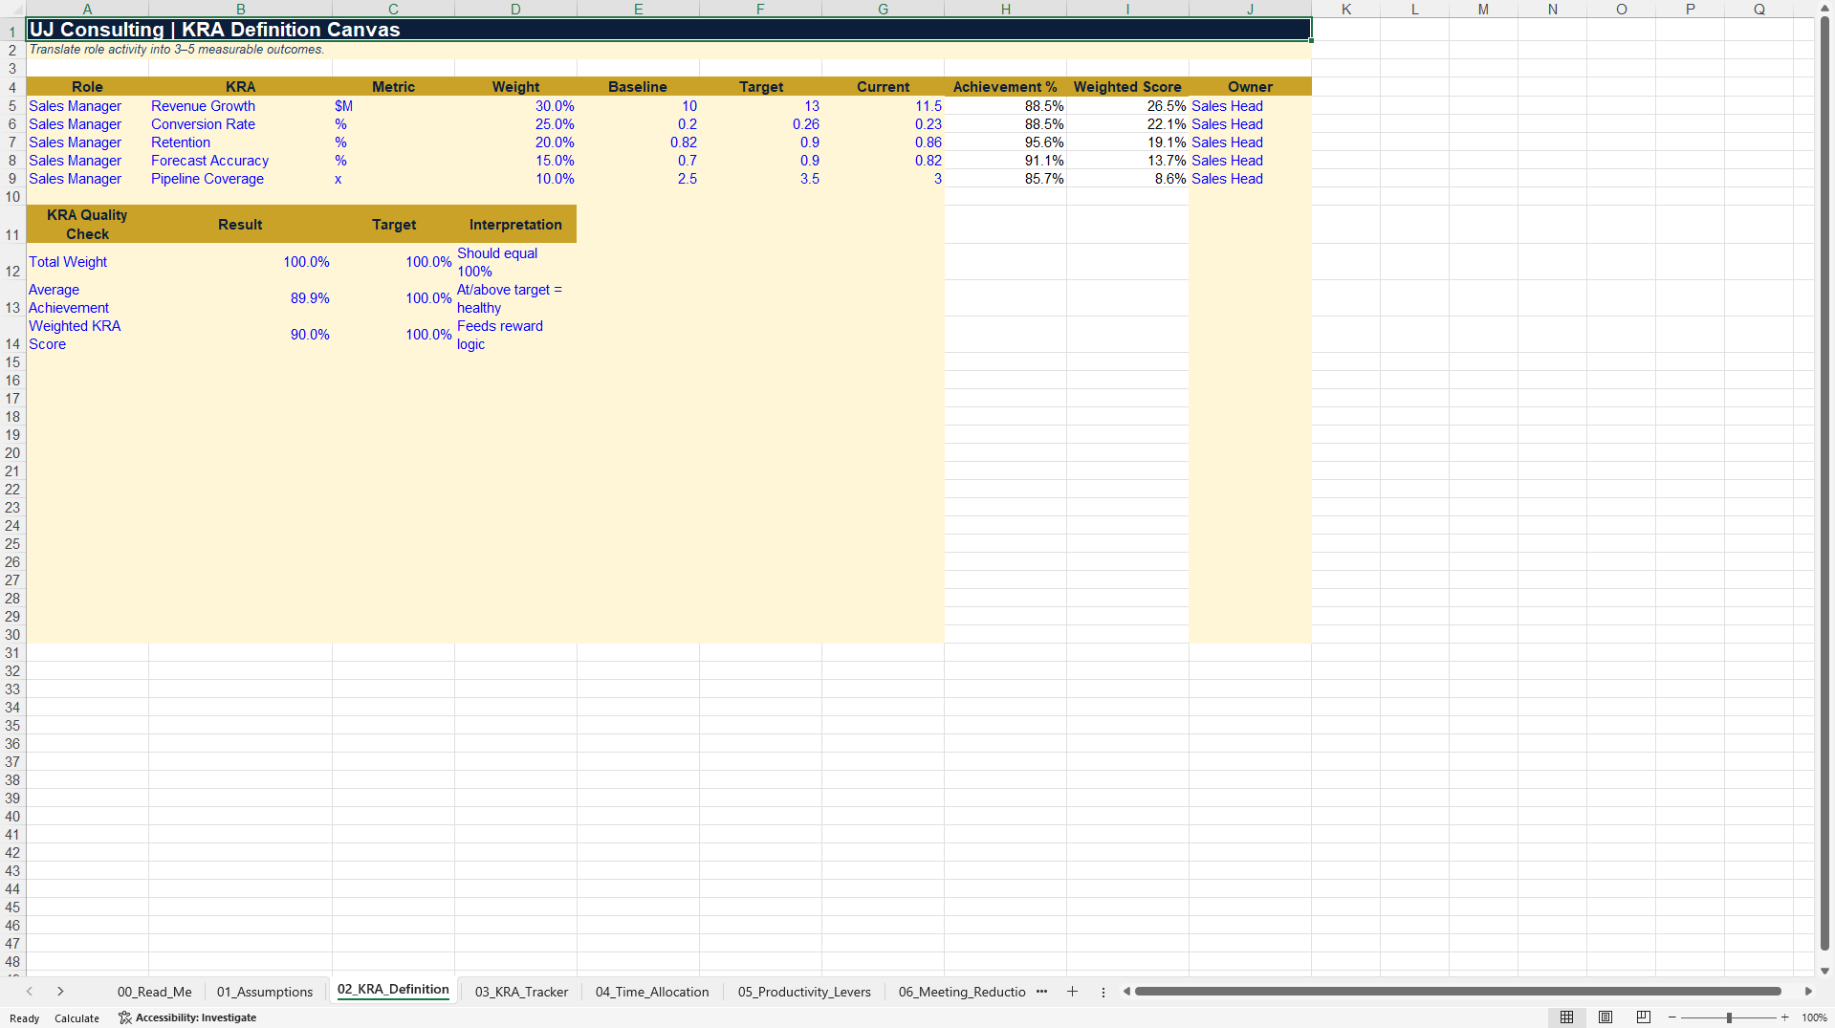Switch to Page Break Preview icon

click(1644, 1017)
